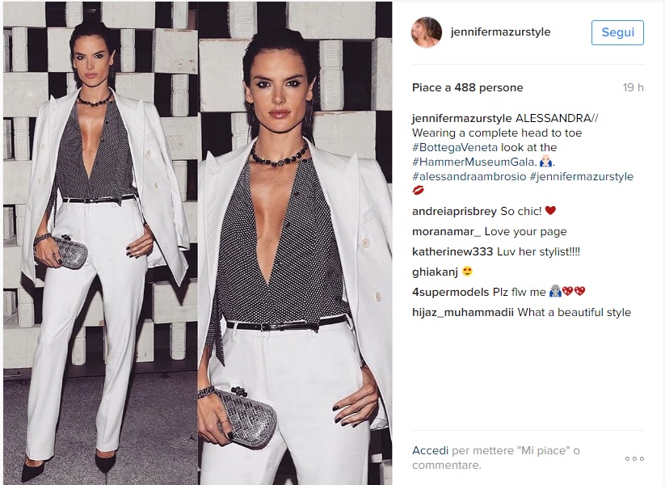Open hijaz_muhammadii commenter profile
The height and width of the screenshot is (485, 665).
(x=463, y=312)
